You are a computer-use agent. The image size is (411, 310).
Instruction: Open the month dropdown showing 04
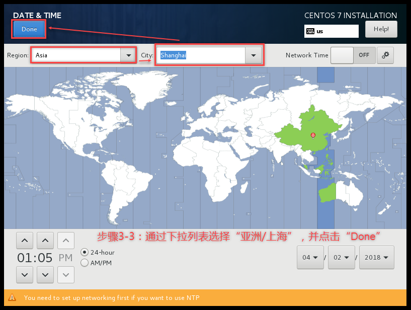click(x=310, y=257)
